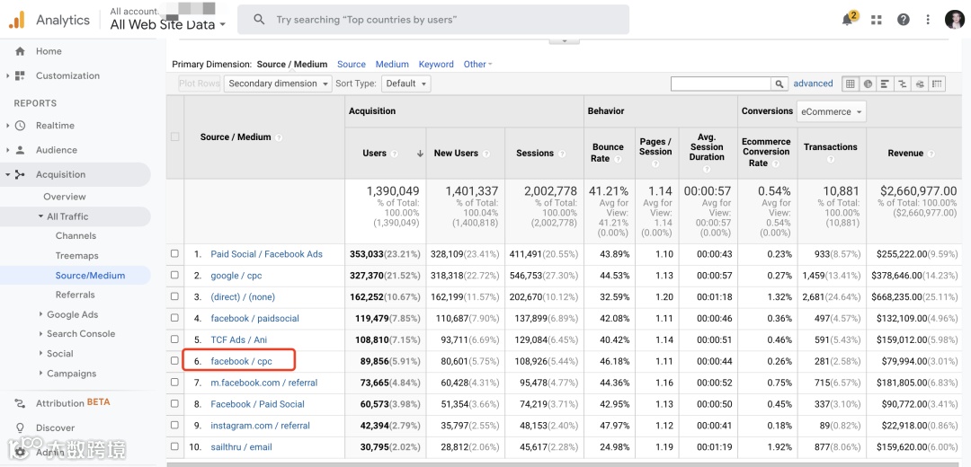Open the Google apps grid icon
The width and height of the screenshot is (971, 467).
pyautogui.click(x=876, y=20)
